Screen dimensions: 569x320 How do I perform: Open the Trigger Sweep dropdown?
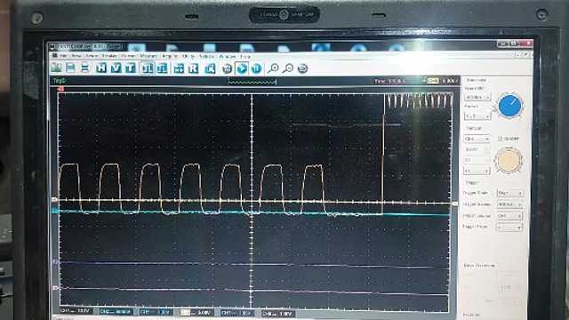pos(509,204)
